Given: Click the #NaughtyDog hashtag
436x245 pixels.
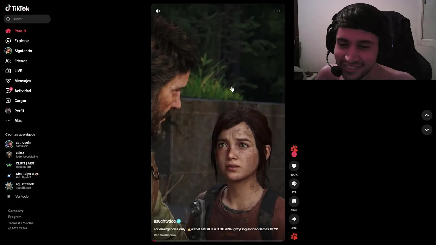Looking at the screenshot, I should click(x=236, y=229).
